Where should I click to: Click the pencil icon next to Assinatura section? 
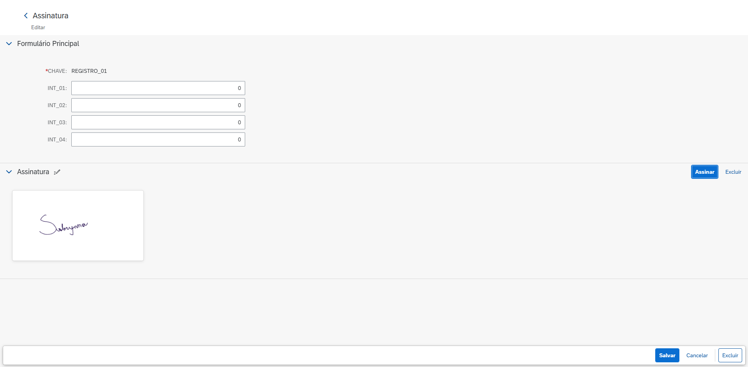point(57,172)
